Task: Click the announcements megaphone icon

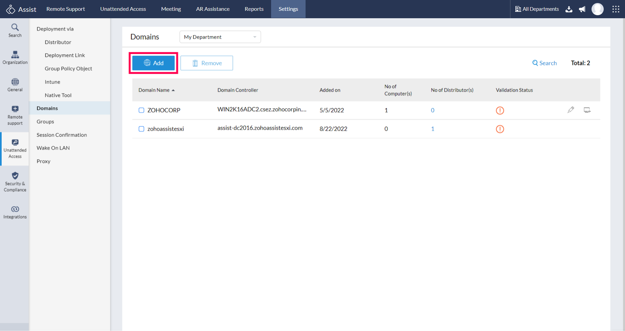Action: coord(582,9)
